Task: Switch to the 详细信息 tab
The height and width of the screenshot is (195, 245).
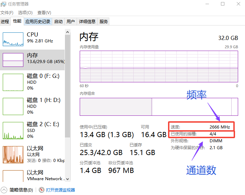Action: click(87, 21)
